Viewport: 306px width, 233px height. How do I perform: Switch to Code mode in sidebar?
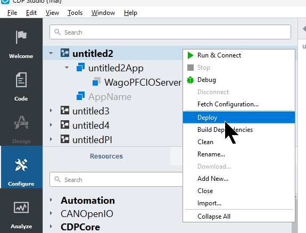click(21, 86)
